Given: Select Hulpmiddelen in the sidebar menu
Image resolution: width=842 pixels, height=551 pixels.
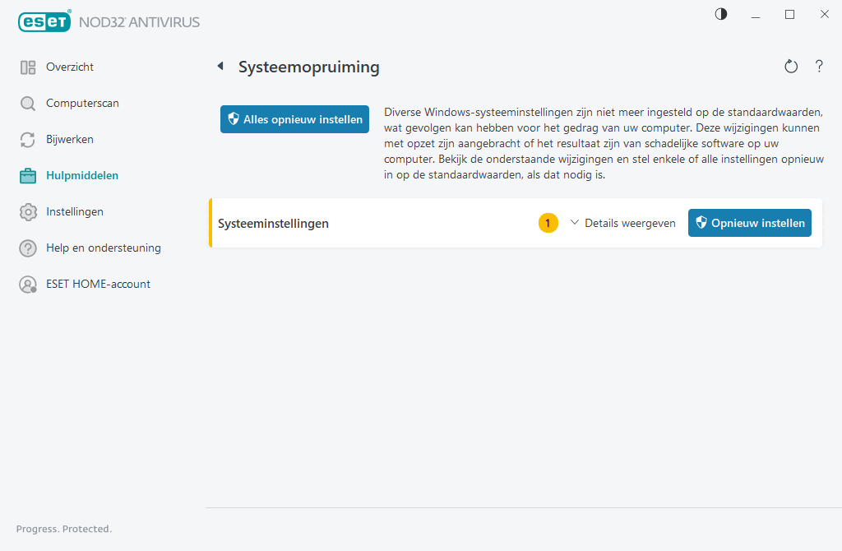Looking at the screenshot, I should click(82, 175).
